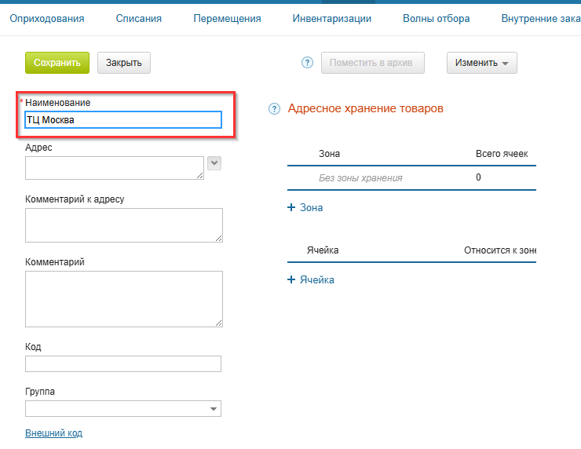
Task: Click the plus icon to add Ячейка
Action: click(x=291, y=279)
